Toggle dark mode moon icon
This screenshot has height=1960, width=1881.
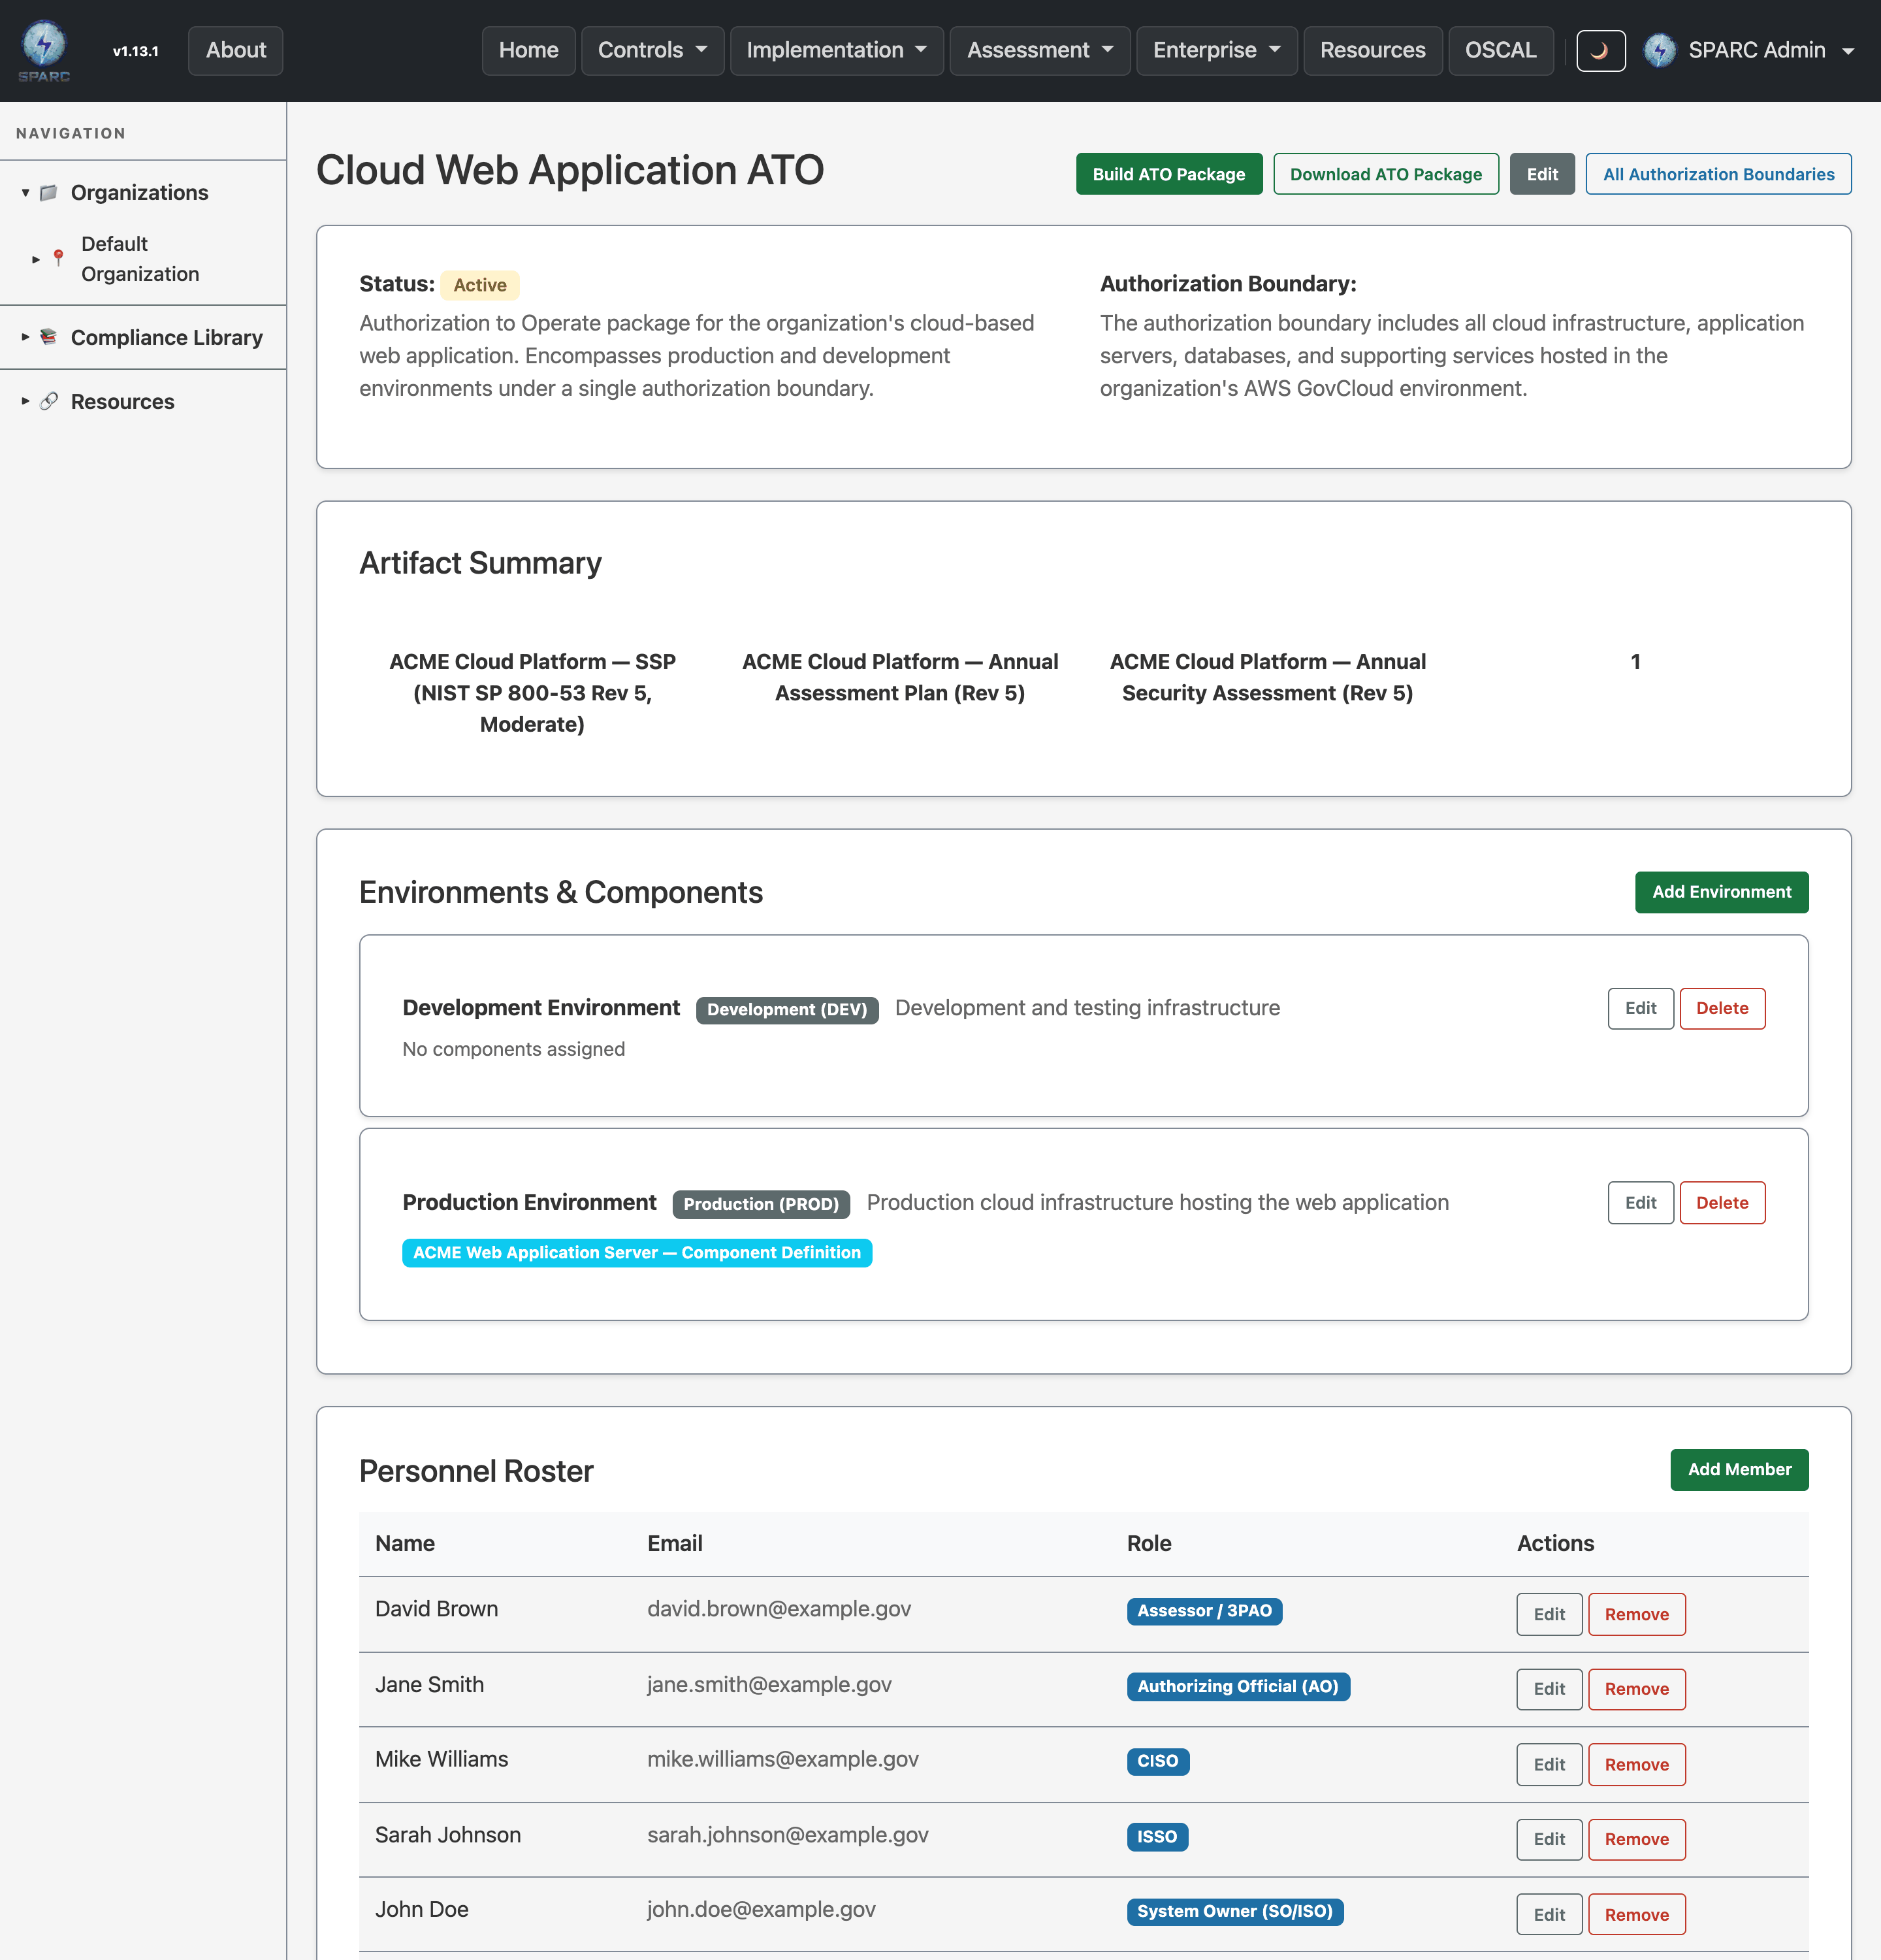[x=1600, y=50]
